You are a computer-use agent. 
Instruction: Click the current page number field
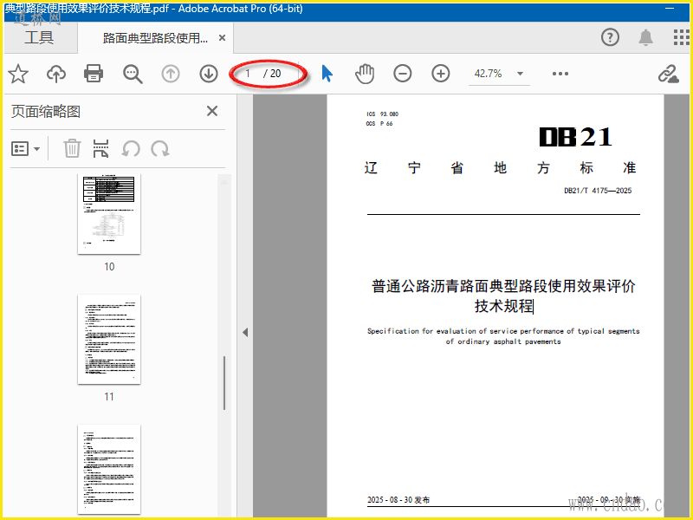[x=249, y=74]
